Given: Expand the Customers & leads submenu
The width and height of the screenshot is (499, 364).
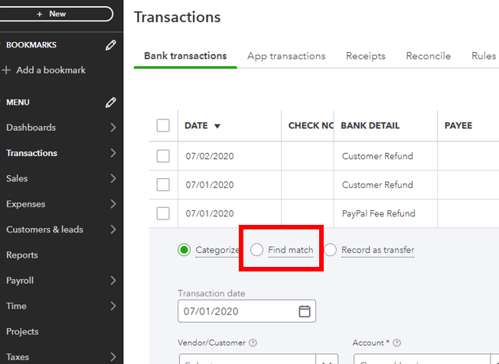Looking at the screenshot, I should [113, 229].
